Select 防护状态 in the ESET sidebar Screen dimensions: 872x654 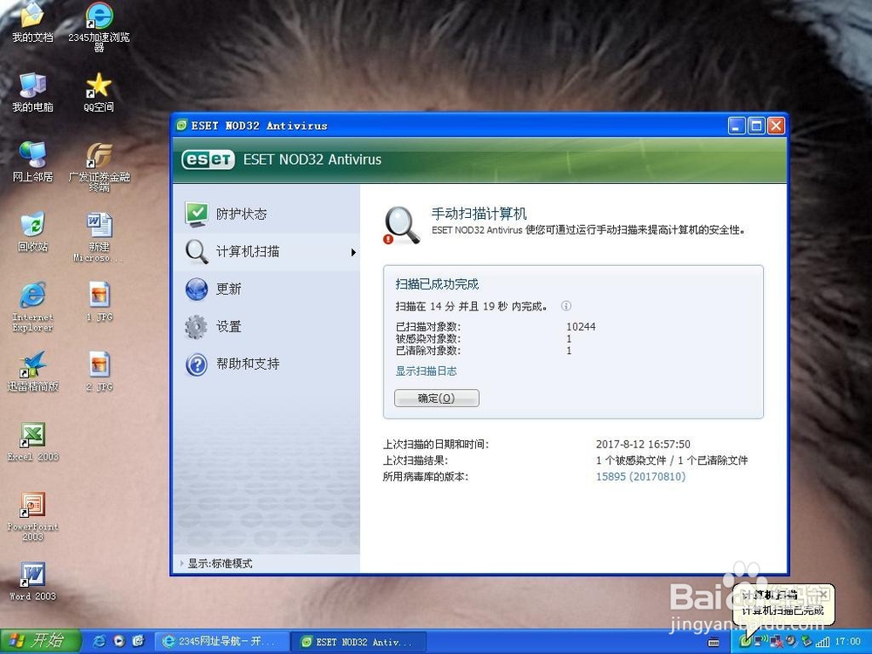click(241, 213)
